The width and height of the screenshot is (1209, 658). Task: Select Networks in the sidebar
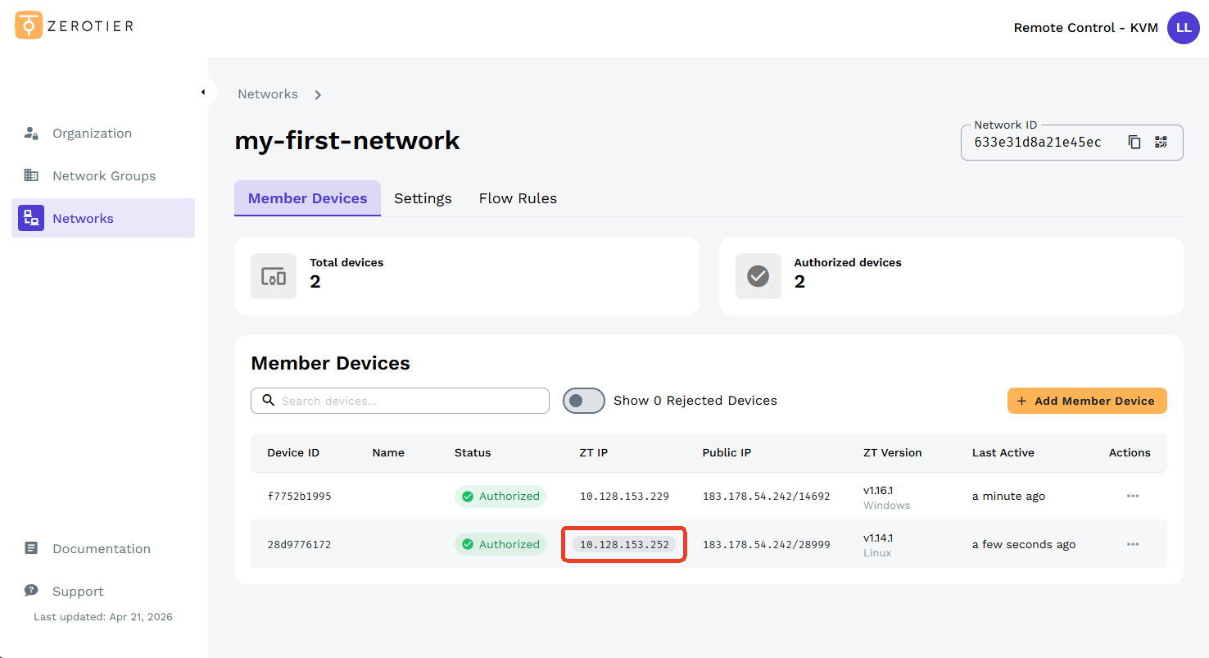coord(83,219)
